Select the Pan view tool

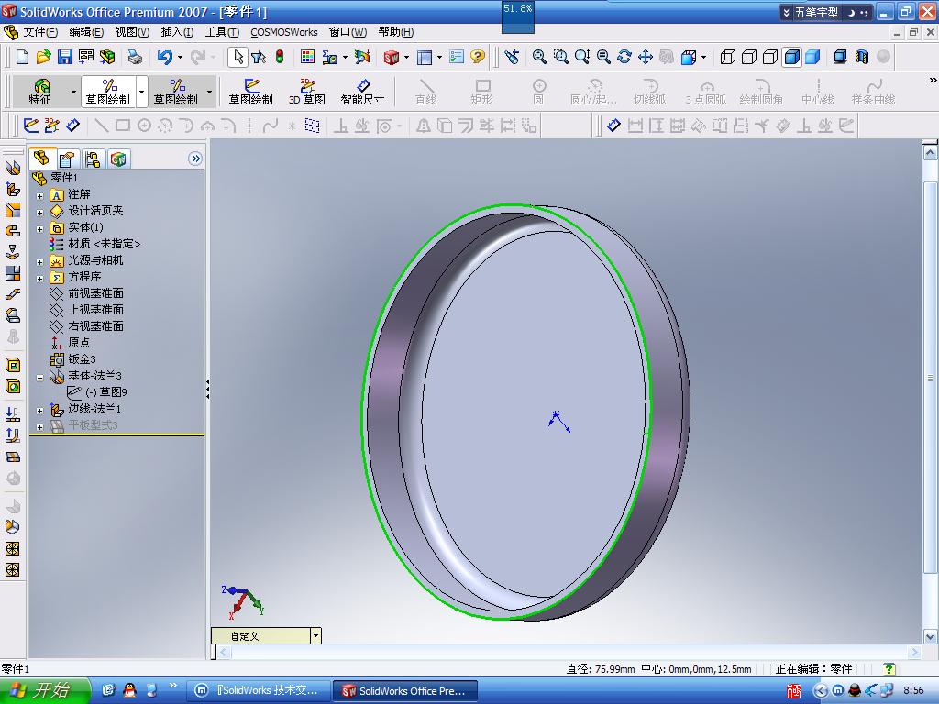645,57
